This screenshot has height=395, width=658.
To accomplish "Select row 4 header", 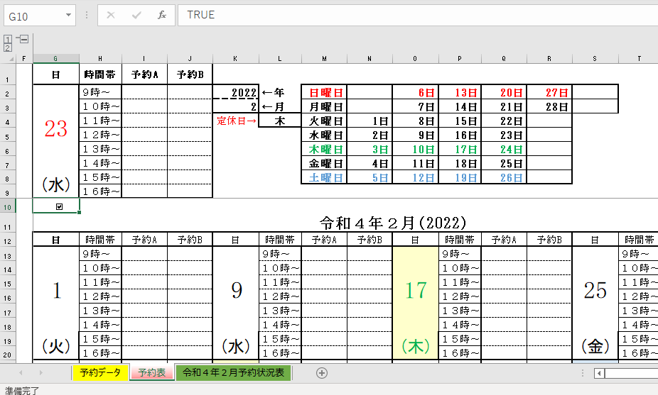I will [x=8, y=122].
